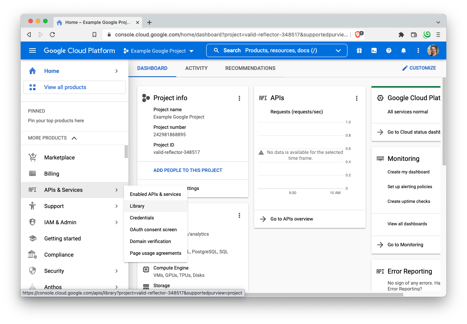
Task: Switch to the Dashboard tab
Action: 152,68
